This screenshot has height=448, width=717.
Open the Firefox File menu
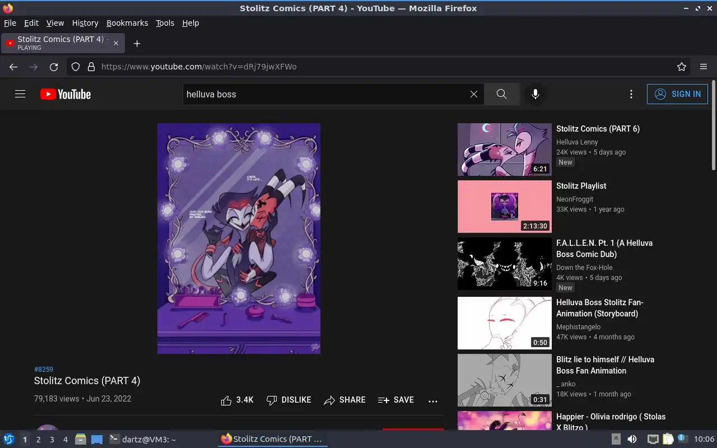pyautogui.click(x=10, y=23)
